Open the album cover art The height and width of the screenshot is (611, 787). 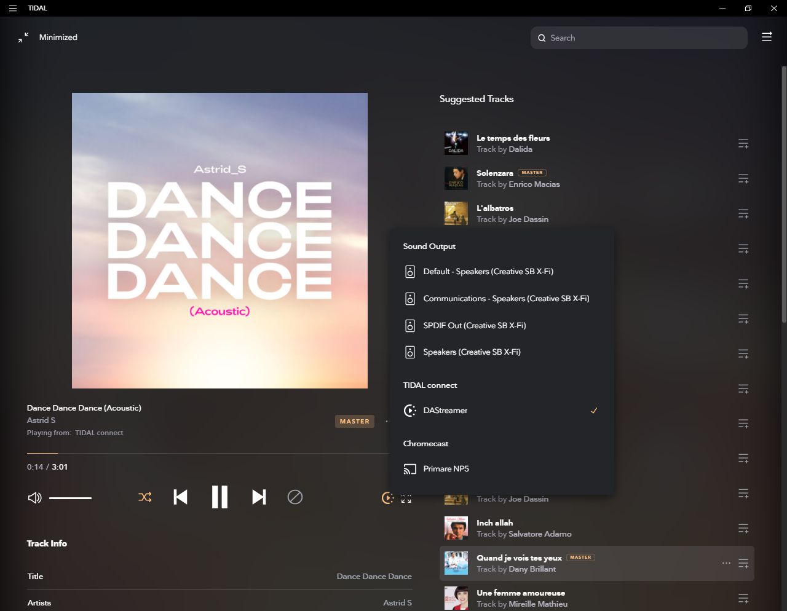[219, 240]
